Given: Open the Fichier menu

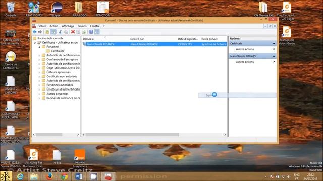Looking at the screenshot, I should tap(42, 26).
